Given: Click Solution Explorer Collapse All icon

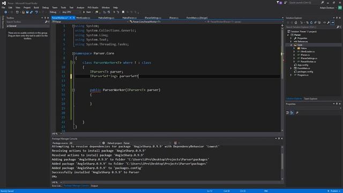Looking at the screenshot, I should tap(315, 23).
